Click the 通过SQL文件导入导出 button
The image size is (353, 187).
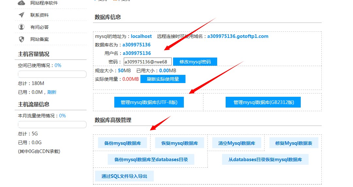[124, 176]
